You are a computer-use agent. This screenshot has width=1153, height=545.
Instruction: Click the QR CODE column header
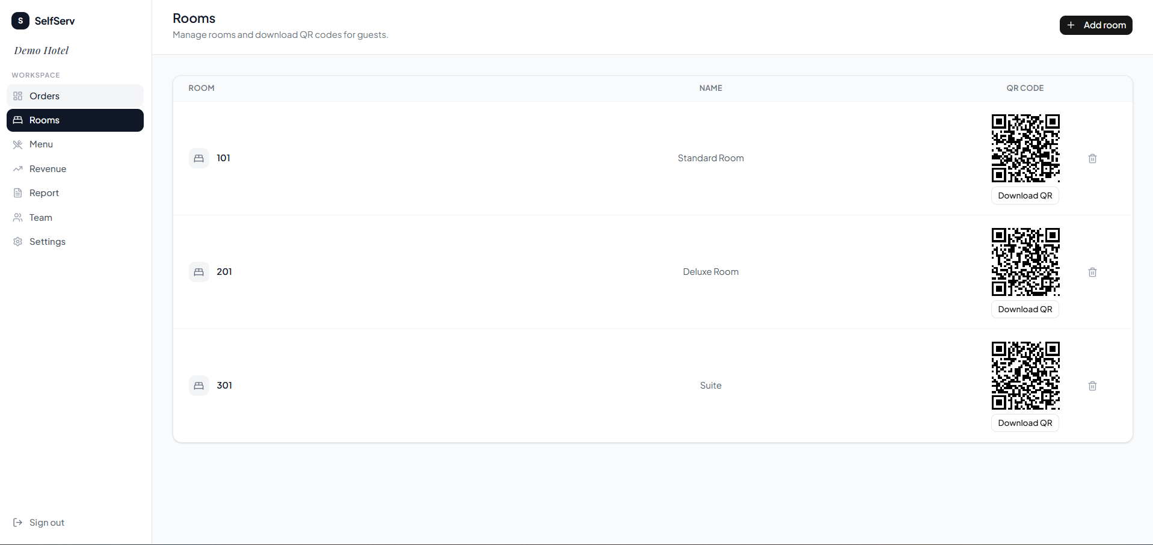(x=1025, y=88)
